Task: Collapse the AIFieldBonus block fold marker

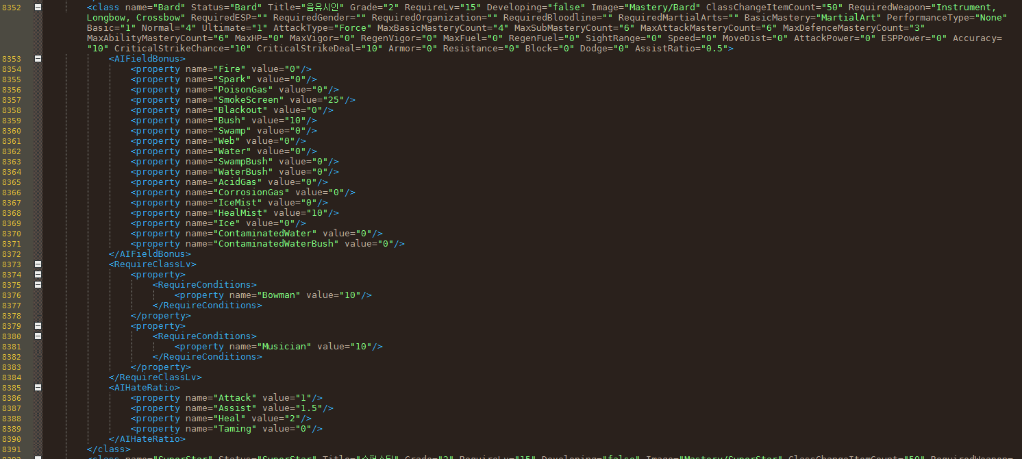Action: pyautogui.click(x=38, y=58)
